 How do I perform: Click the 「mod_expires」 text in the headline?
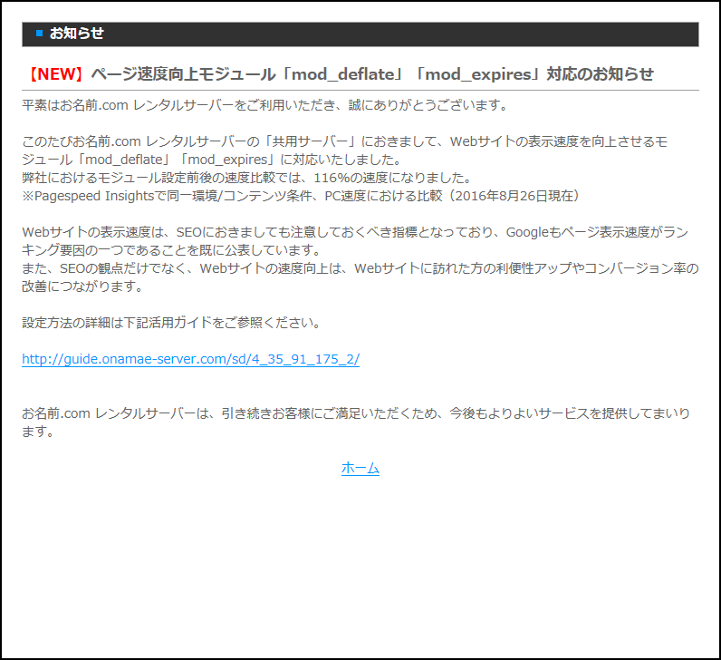point(479,74)
